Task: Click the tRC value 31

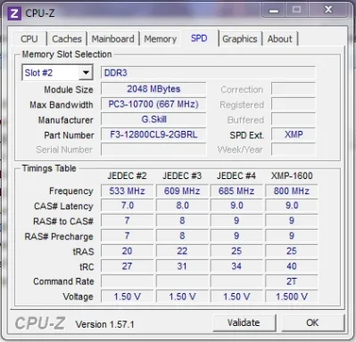Action: pos(182,266)
